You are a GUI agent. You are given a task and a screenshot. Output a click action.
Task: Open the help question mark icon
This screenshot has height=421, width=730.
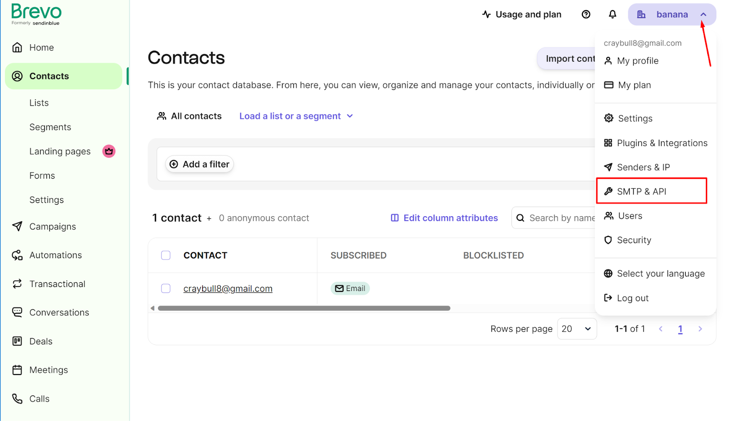586,15
